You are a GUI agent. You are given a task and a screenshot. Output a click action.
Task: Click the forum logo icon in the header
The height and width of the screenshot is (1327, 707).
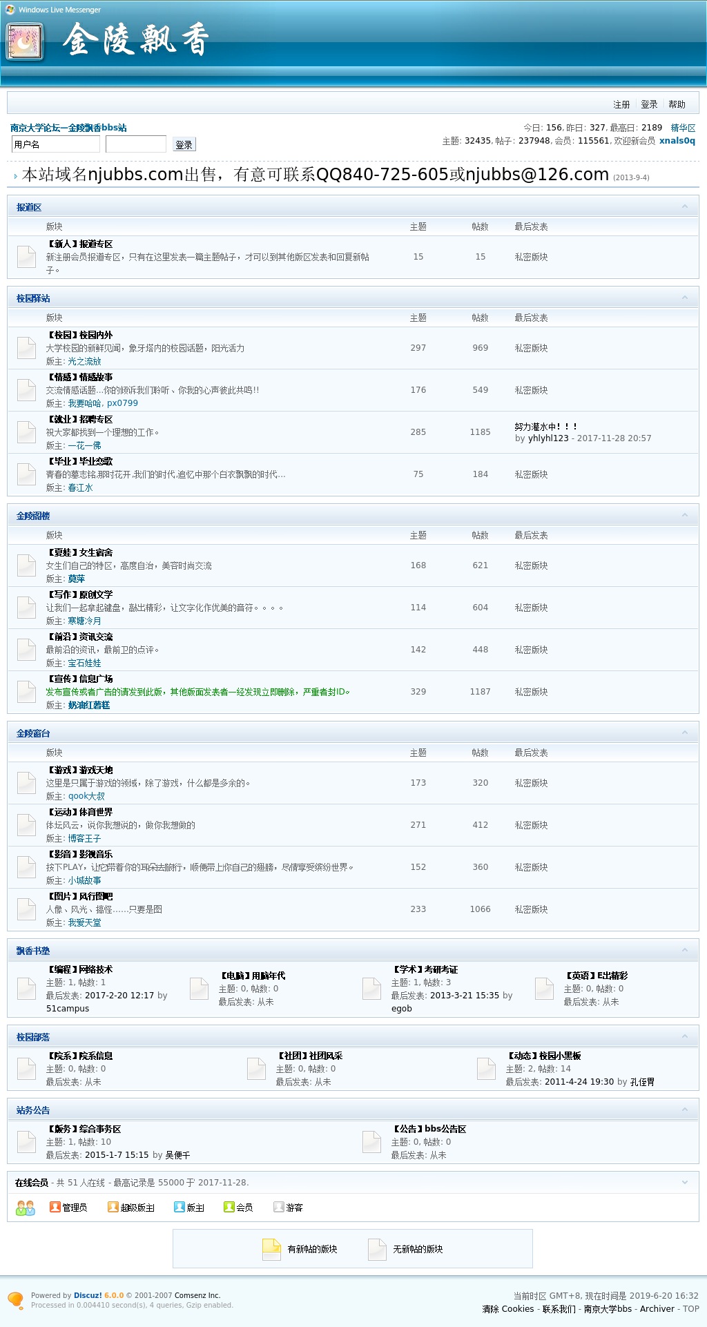tap(25, 42)
